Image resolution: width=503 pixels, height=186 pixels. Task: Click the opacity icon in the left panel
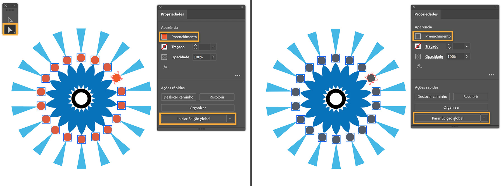click(164, 57)
